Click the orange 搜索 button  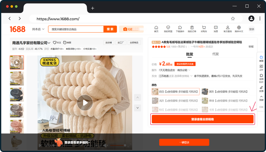[110, 29]
